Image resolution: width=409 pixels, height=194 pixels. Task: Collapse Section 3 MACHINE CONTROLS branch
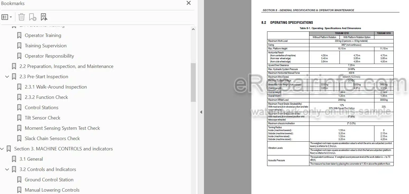pyautogui.click(x=2, y=149)
